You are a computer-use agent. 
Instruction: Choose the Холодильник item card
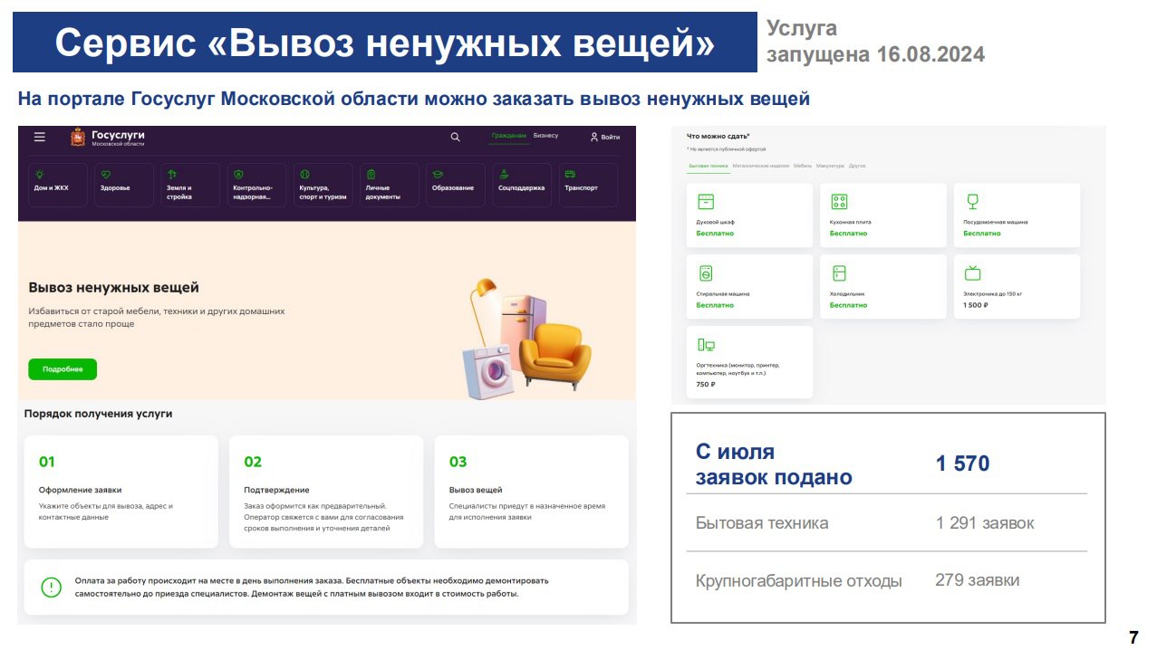(x=882, y=286)
